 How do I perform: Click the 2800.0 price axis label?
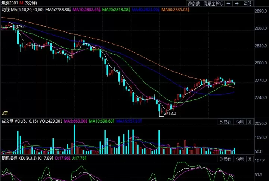coord(261,63)
